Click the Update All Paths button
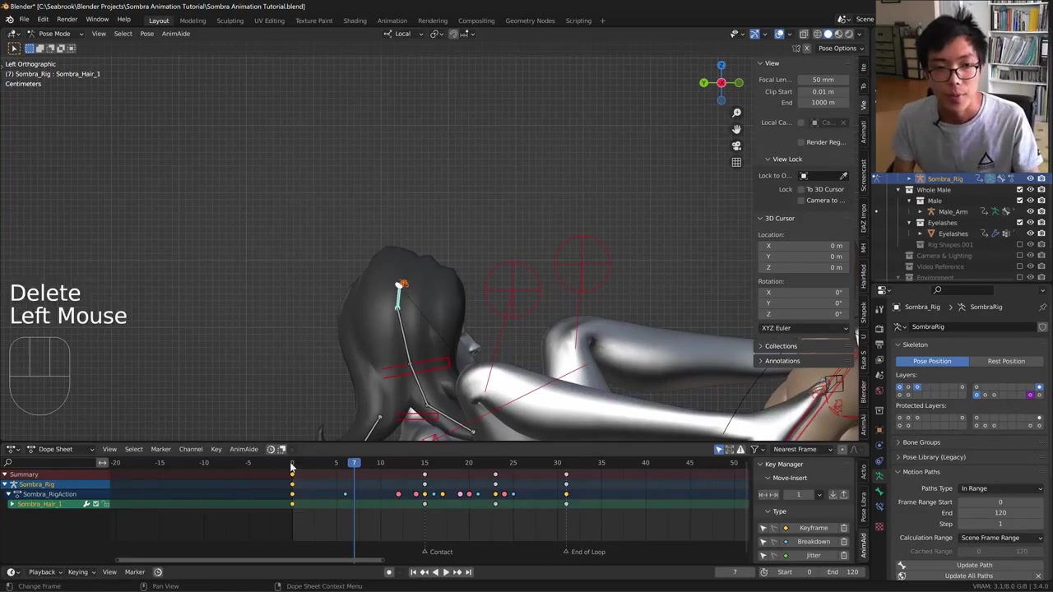This screenshot has width=1053, height=592. [968, 576]
